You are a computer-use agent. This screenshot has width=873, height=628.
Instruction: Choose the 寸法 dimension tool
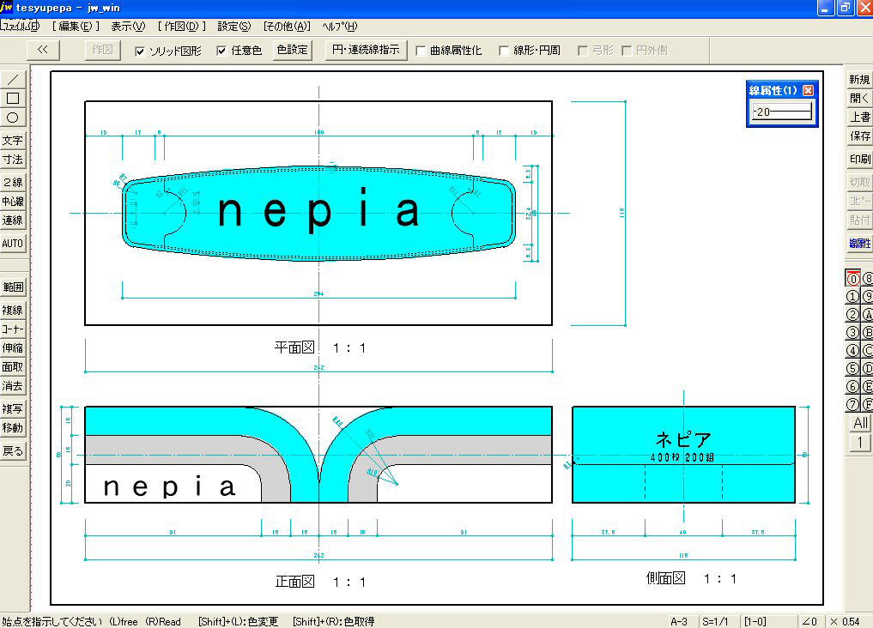[x=13, y=160]
